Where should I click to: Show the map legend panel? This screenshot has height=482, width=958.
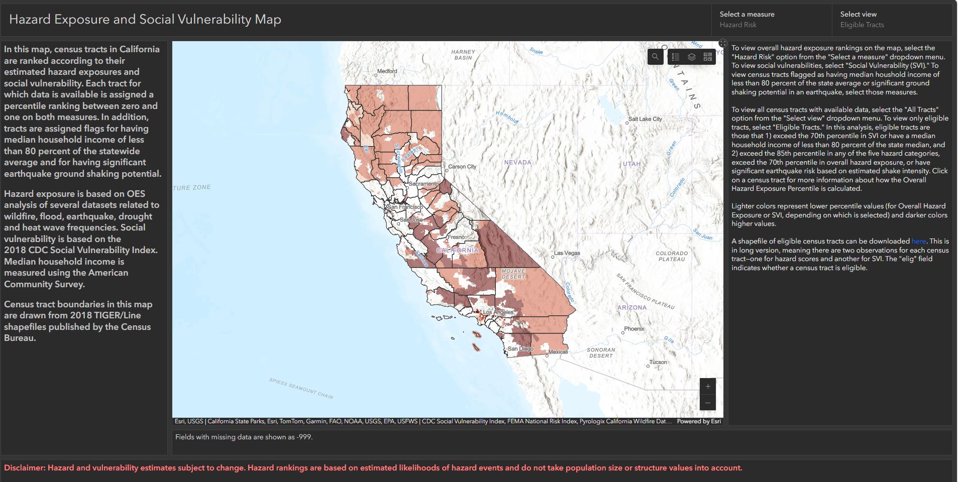(x=676, y=57)
